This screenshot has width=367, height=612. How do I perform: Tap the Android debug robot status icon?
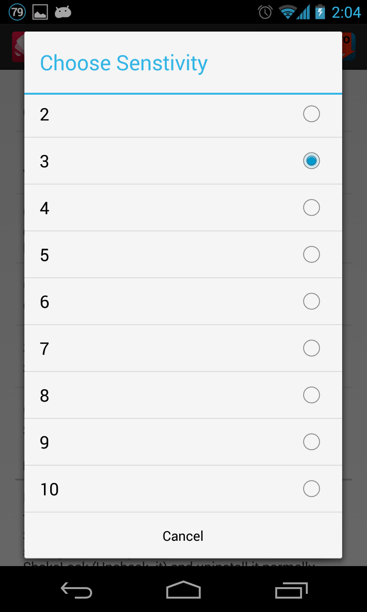coord(63,12)
